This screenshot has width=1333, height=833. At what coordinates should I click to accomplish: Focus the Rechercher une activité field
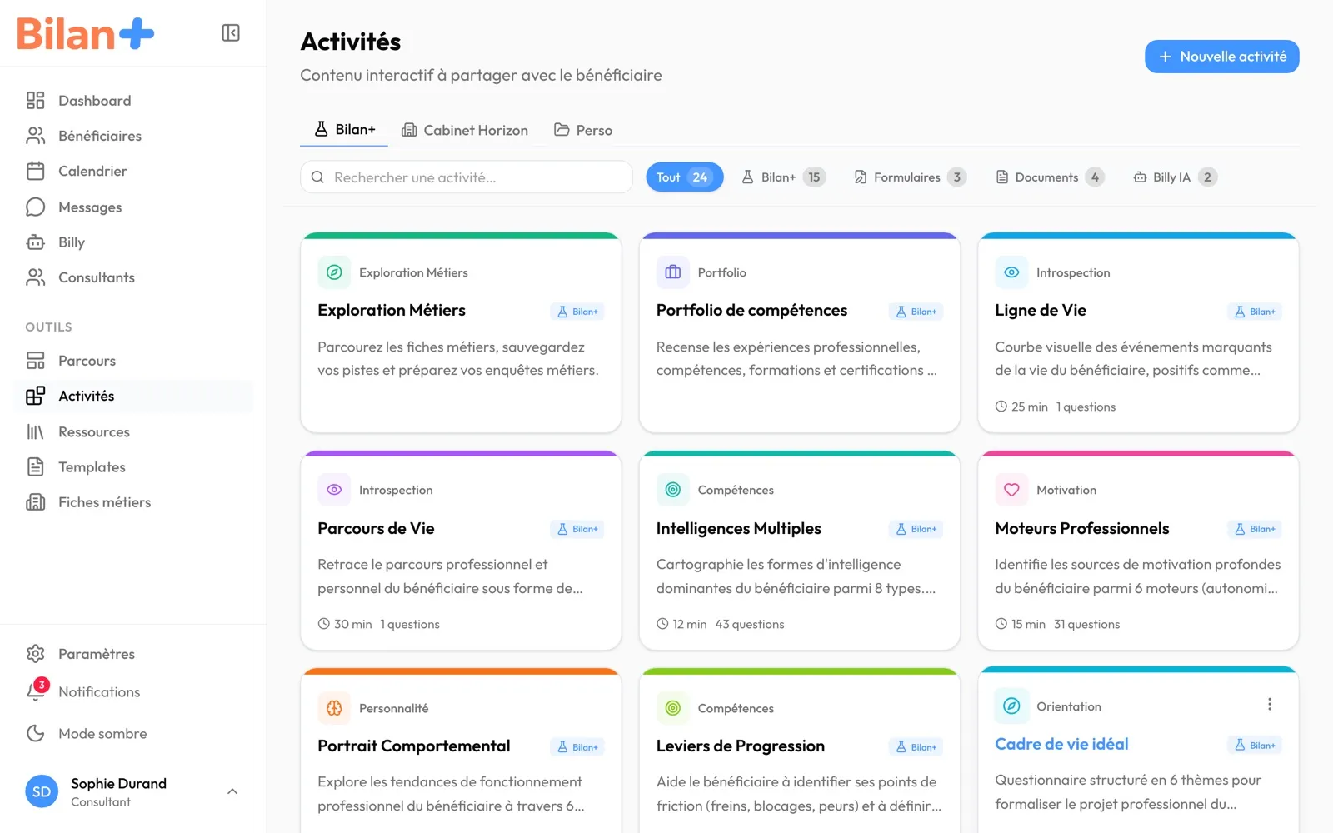(467, 177)
